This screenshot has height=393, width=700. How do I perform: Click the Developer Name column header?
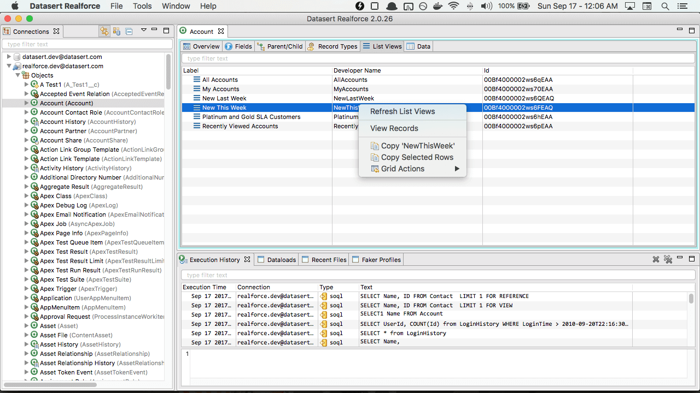[407, 70]
